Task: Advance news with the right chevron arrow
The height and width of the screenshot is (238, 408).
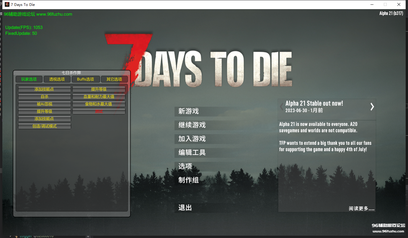Action: tap(372, 106)
